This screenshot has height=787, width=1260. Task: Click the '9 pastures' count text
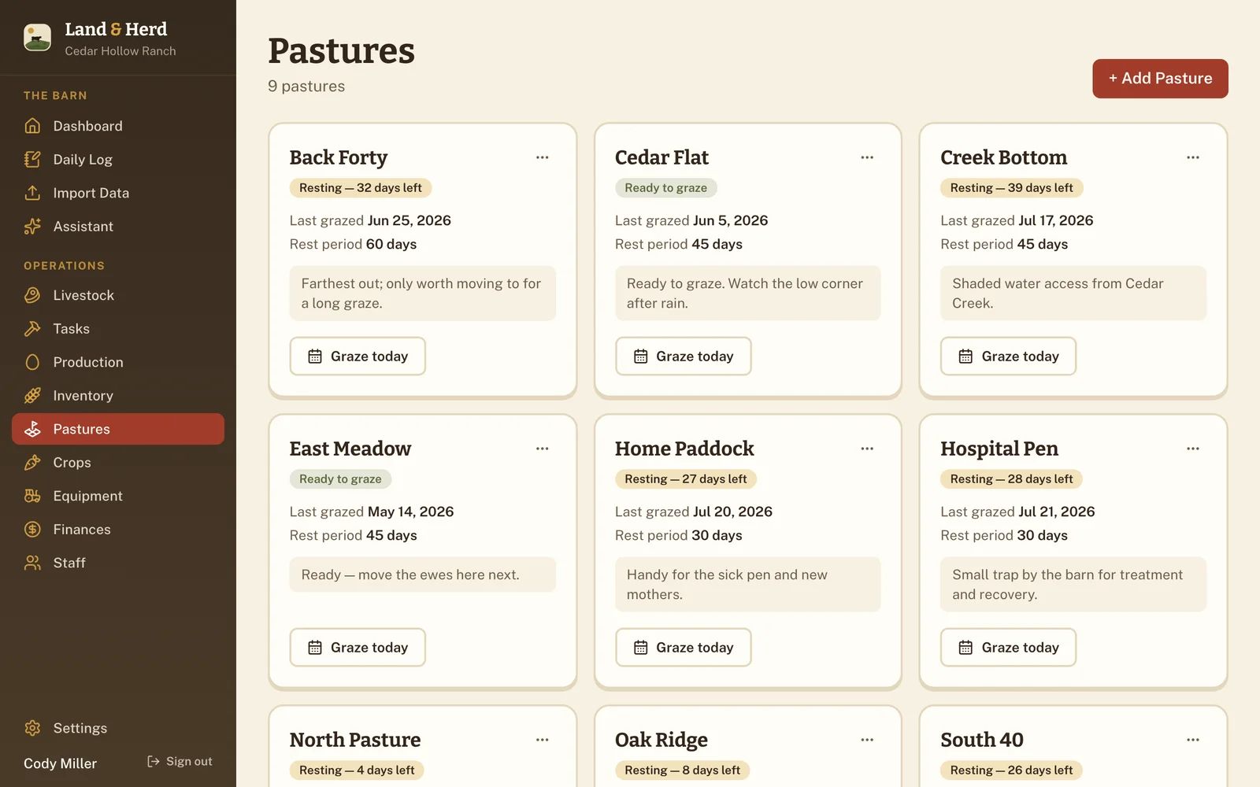pos(306,86)
